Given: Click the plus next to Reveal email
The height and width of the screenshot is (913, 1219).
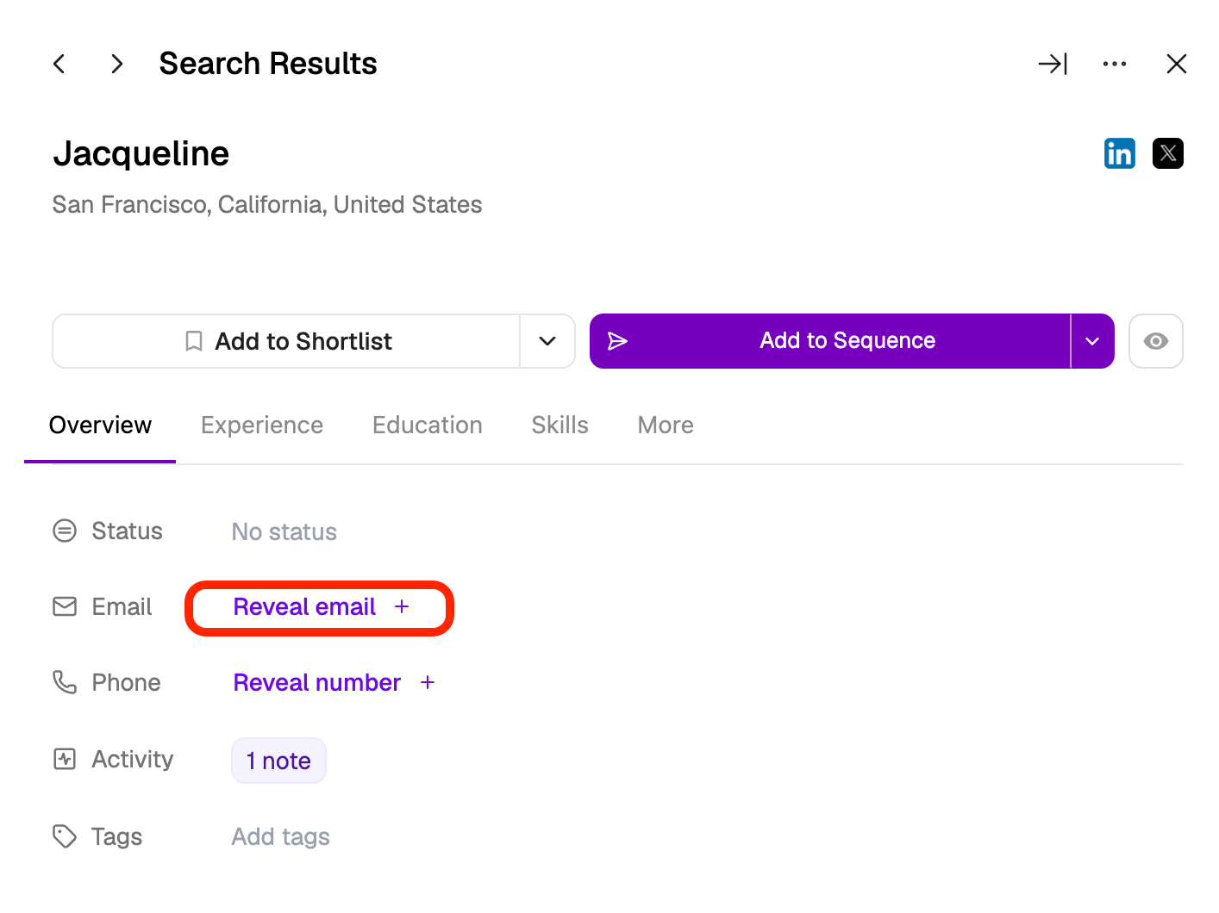Looking at the screenshot, I should [x=402, y=607].
